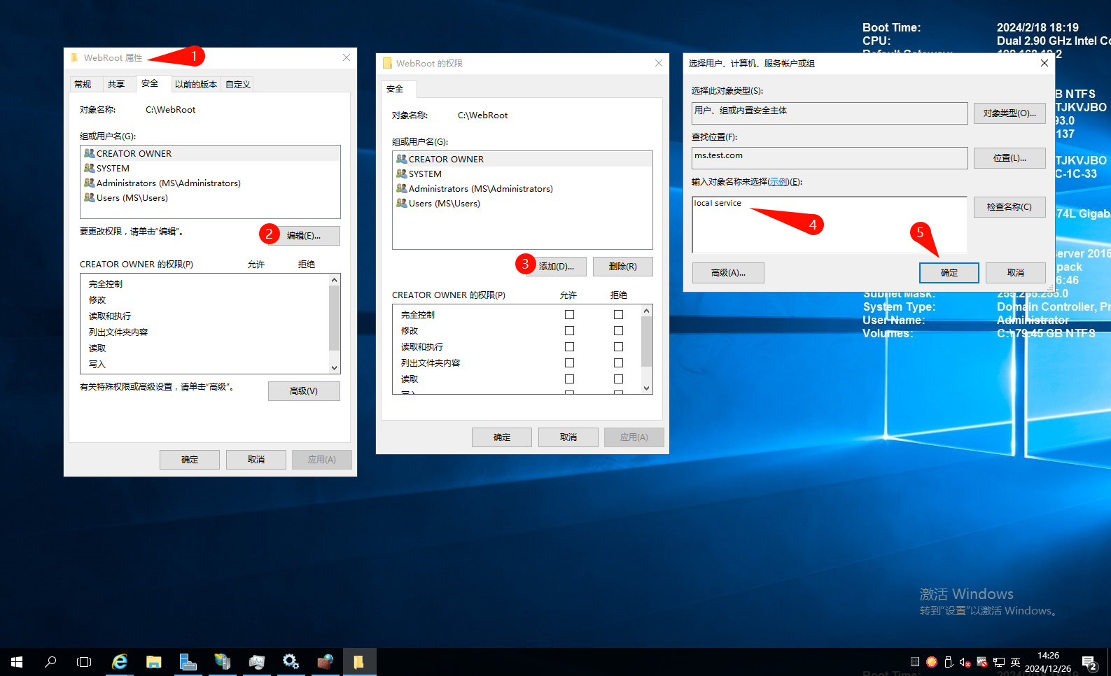Open File Explorer taskbar icon
Image resolution: width=1111 pixels, height=676 pixels.
click(154, 661)
